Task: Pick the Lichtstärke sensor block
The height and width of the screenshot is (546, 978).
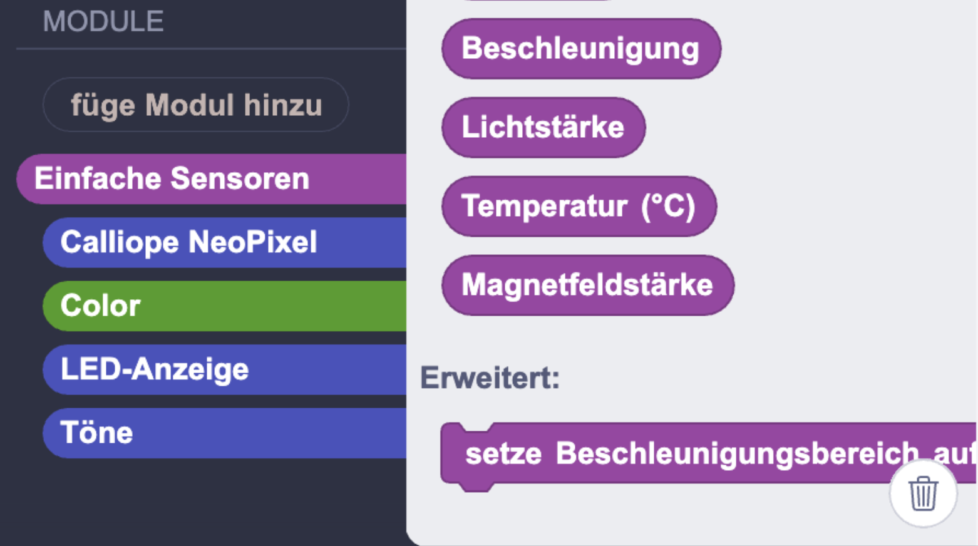Action: [543, 127]
